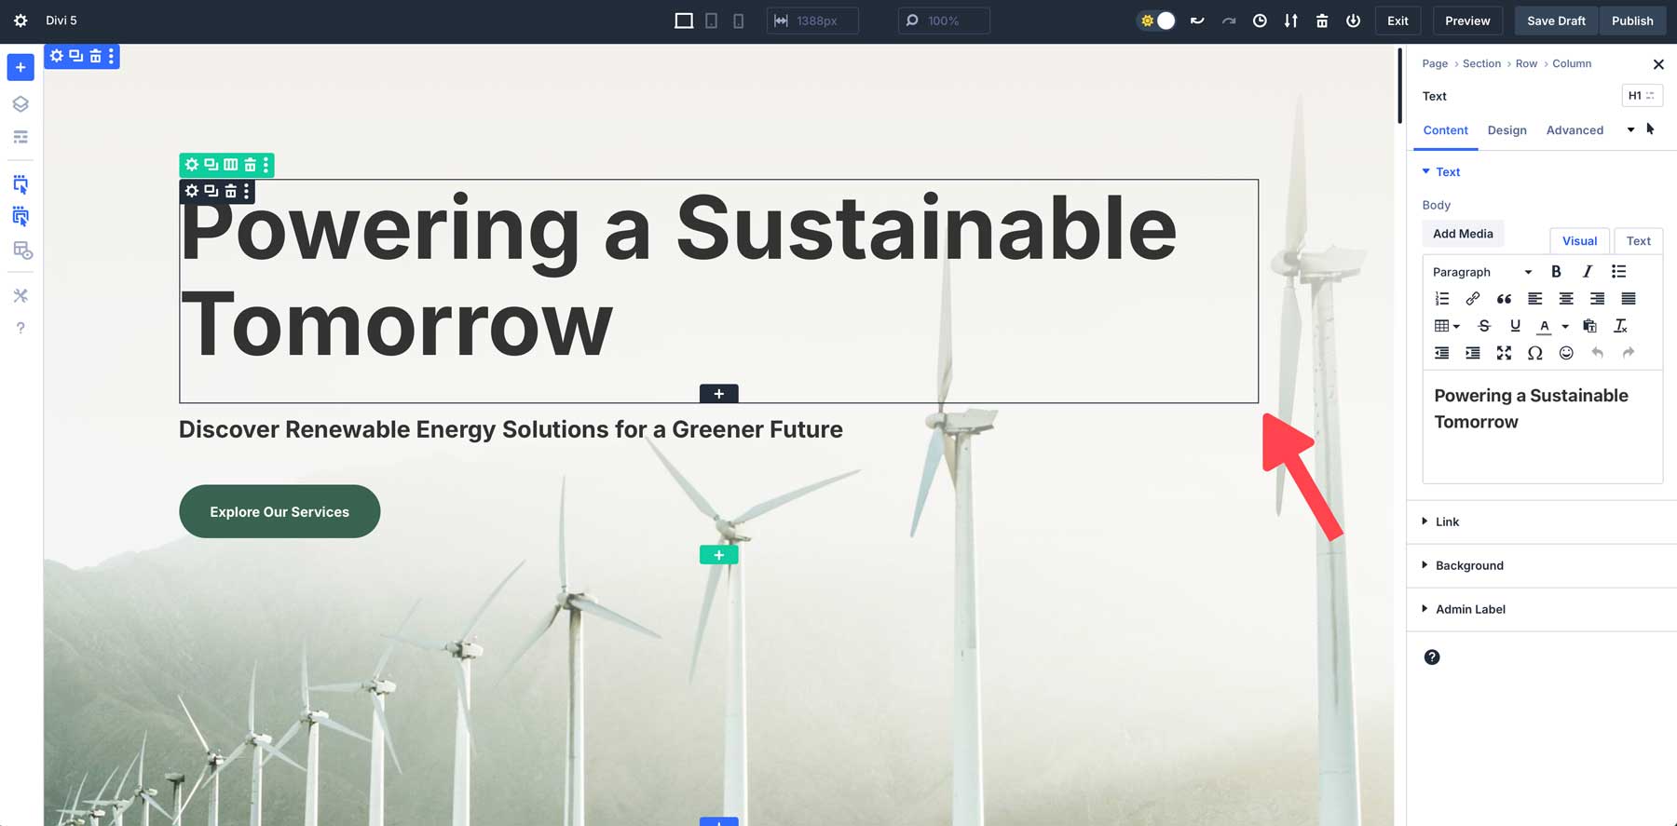Switch to the Design tab

pyautogui.click(x=1507, y=130)
